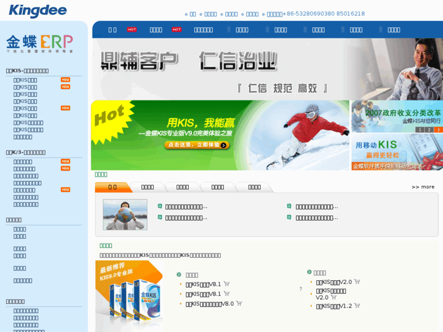Click the sidebar heading containing 'KIS-'

27,71
